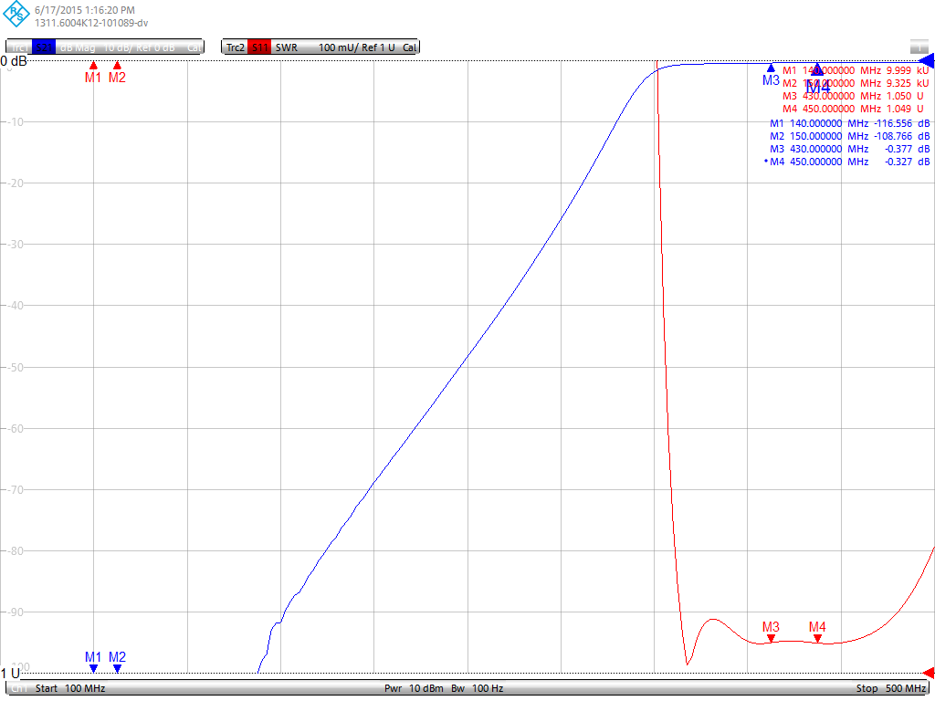Image resolution: width=935 pixels, height=701 pixels.
Task: Click the red M4 marker on SWR trace
Action: 817,632
